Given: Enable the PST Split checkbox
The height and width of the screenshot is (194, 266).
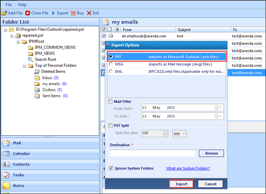Looking at the screenshot, I should [110, 125].
